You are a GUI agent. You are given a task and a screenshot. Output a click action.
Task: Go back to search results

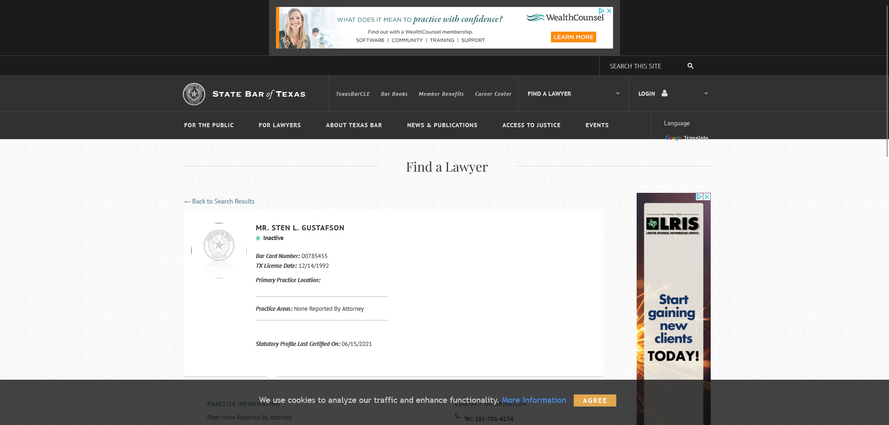219,201
